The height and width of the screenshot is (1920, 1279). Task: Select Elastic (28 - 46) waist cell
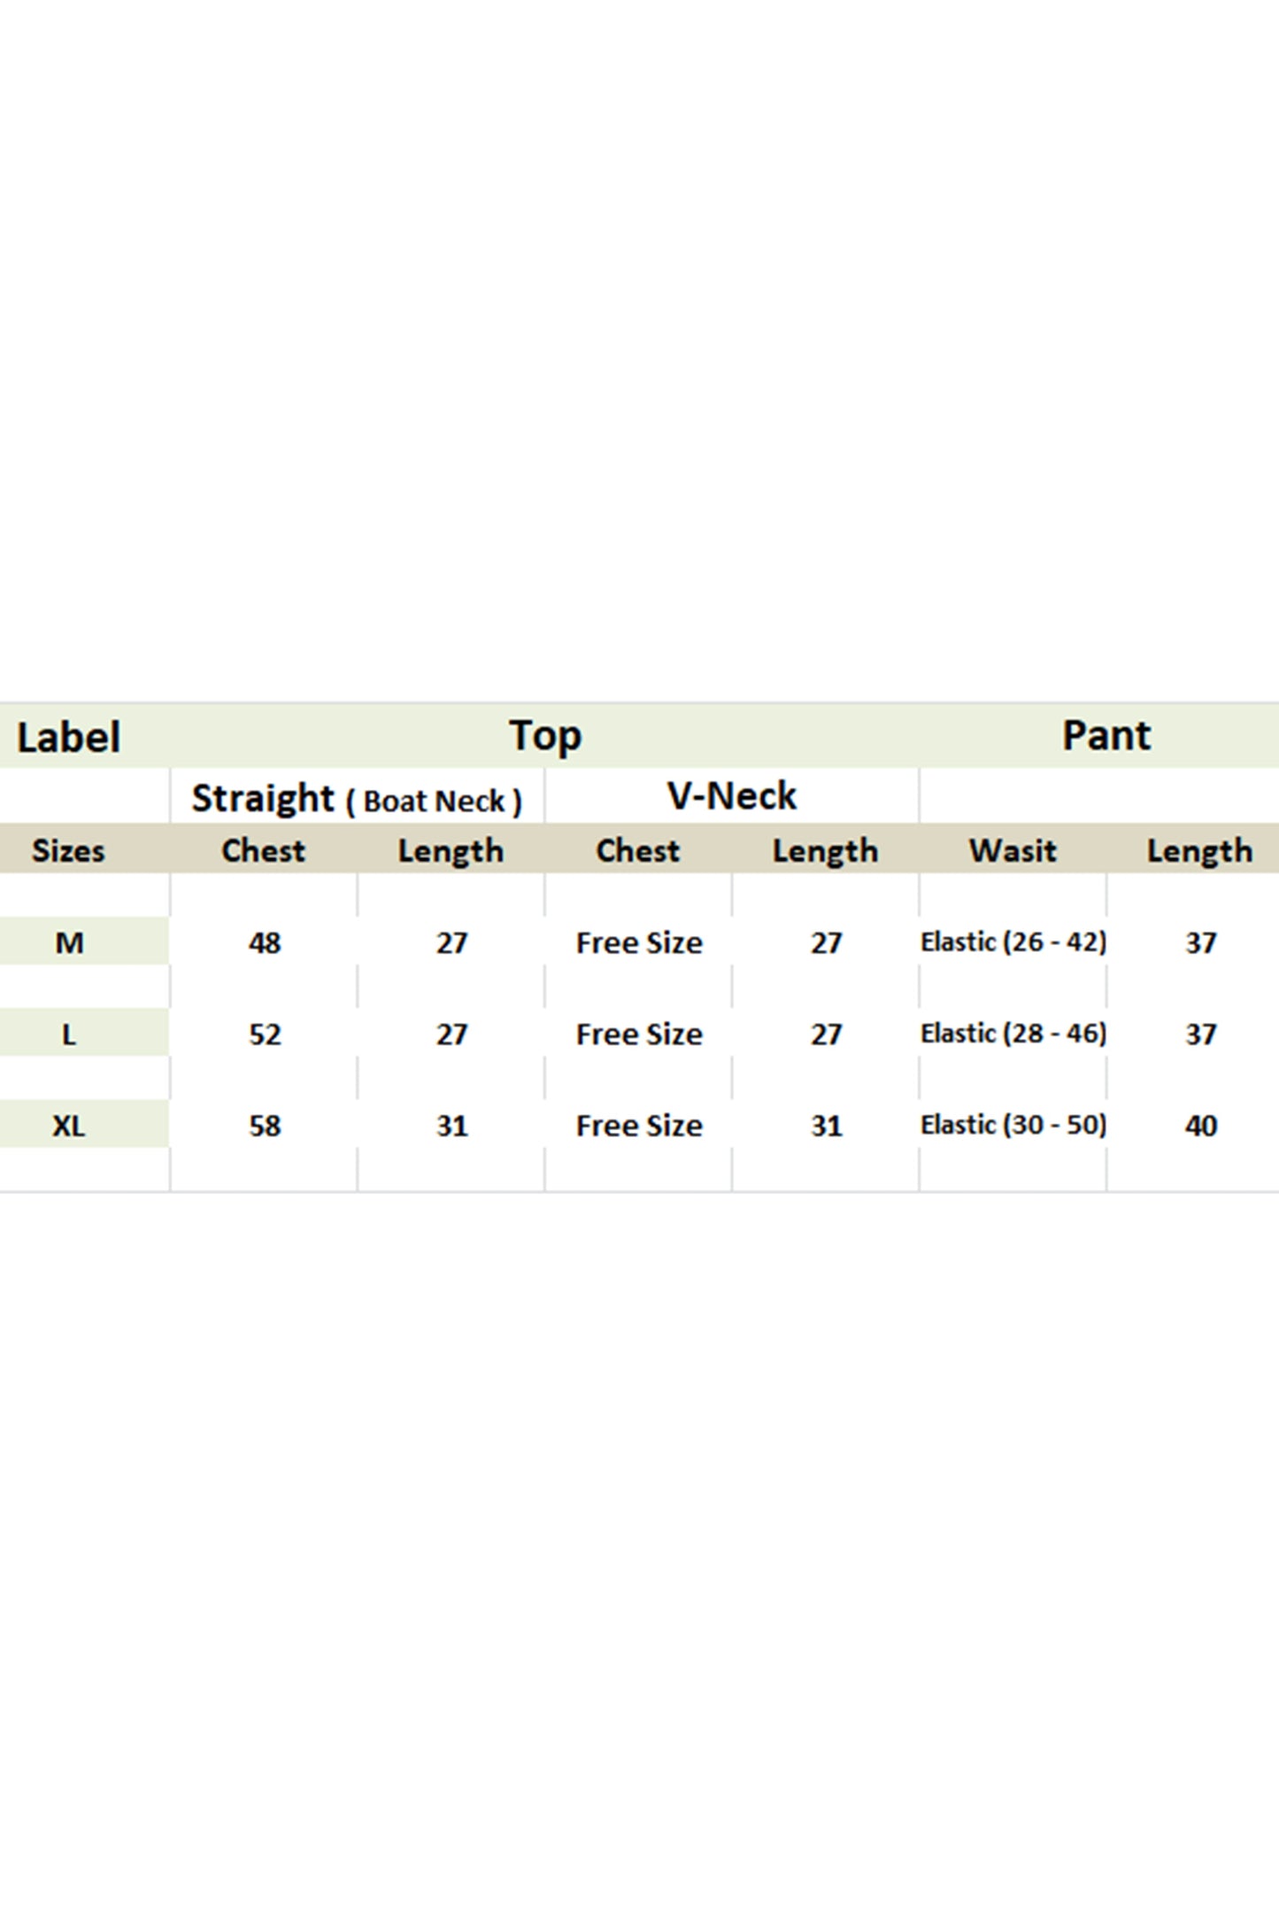(x=1013, y=1034)
